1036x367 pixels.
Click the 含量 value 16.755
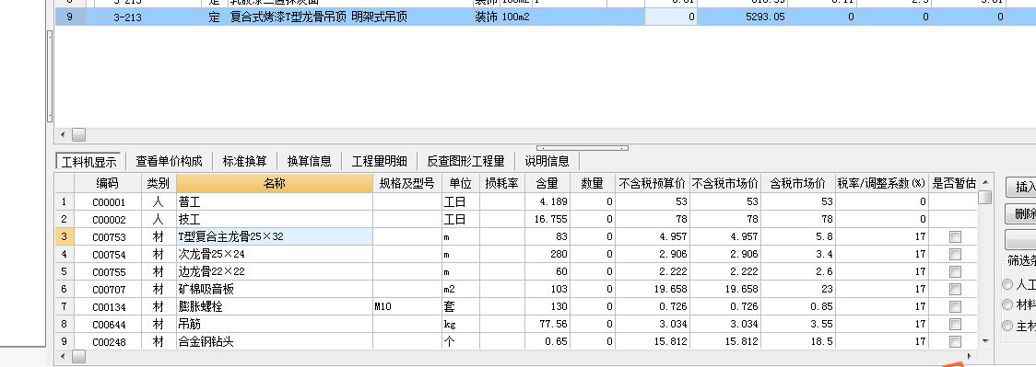tap(547, 220)
